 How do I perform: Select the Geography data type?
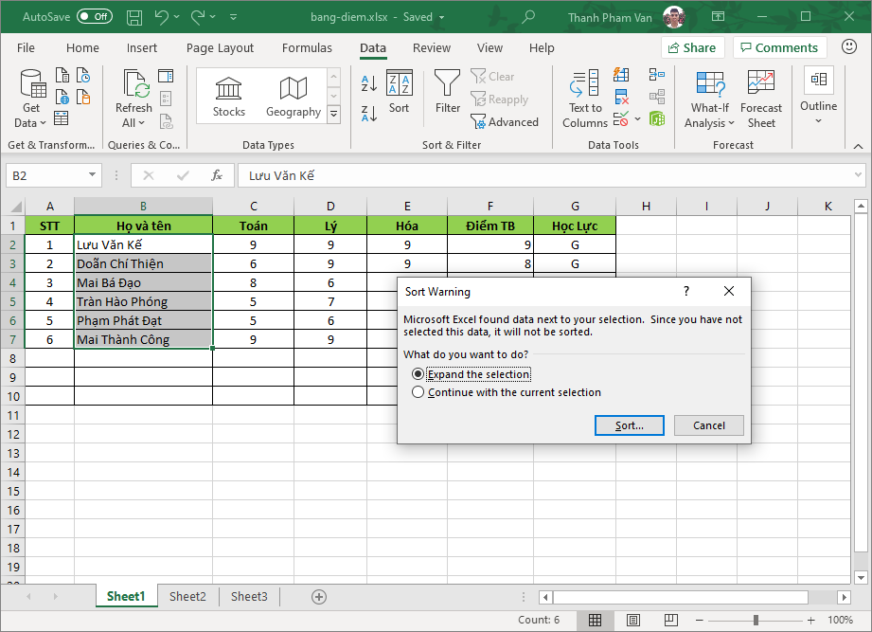[x=294, y=97]
